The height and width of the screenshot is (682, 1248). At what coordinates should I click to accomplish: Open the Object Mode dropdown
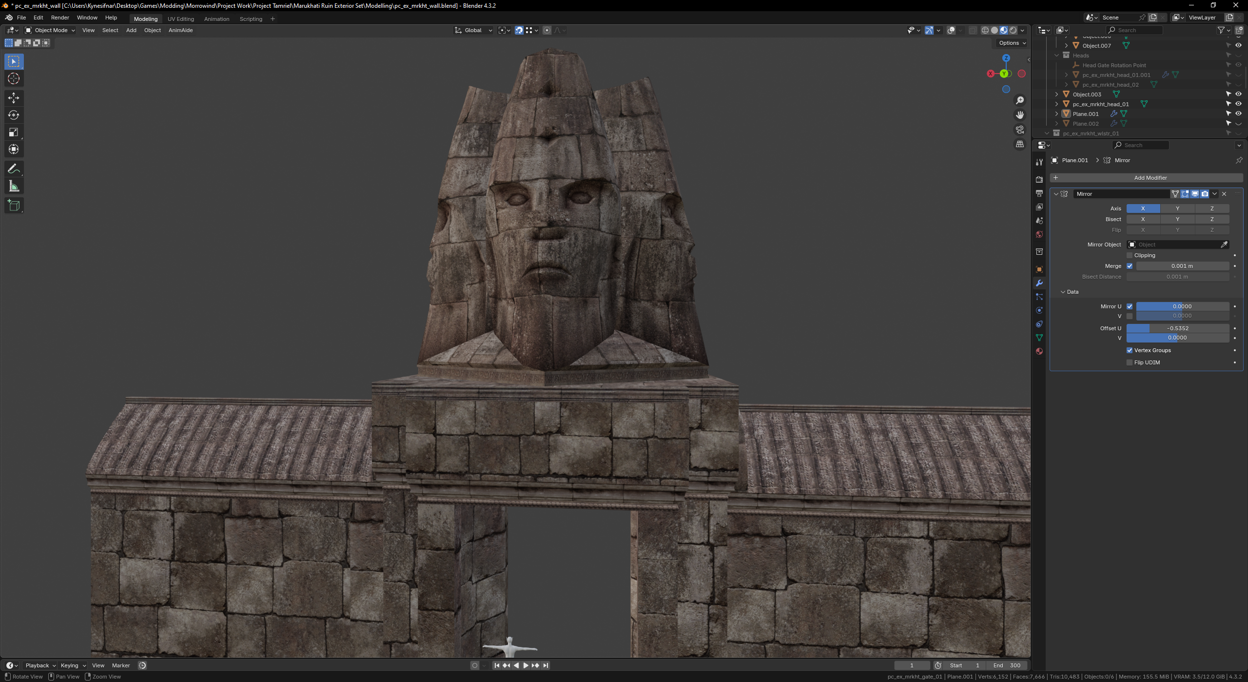pos(50,30)
